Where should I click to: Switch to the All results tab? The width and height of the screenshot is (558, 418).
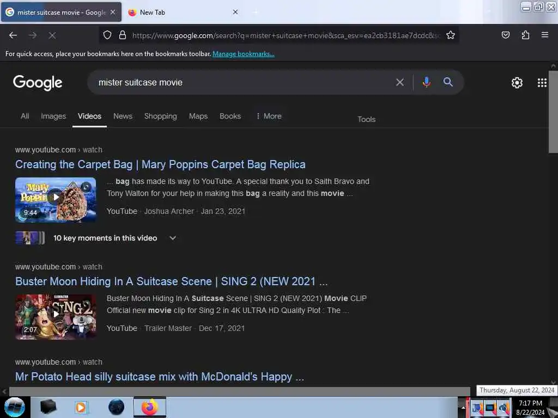tap(25, 116)
